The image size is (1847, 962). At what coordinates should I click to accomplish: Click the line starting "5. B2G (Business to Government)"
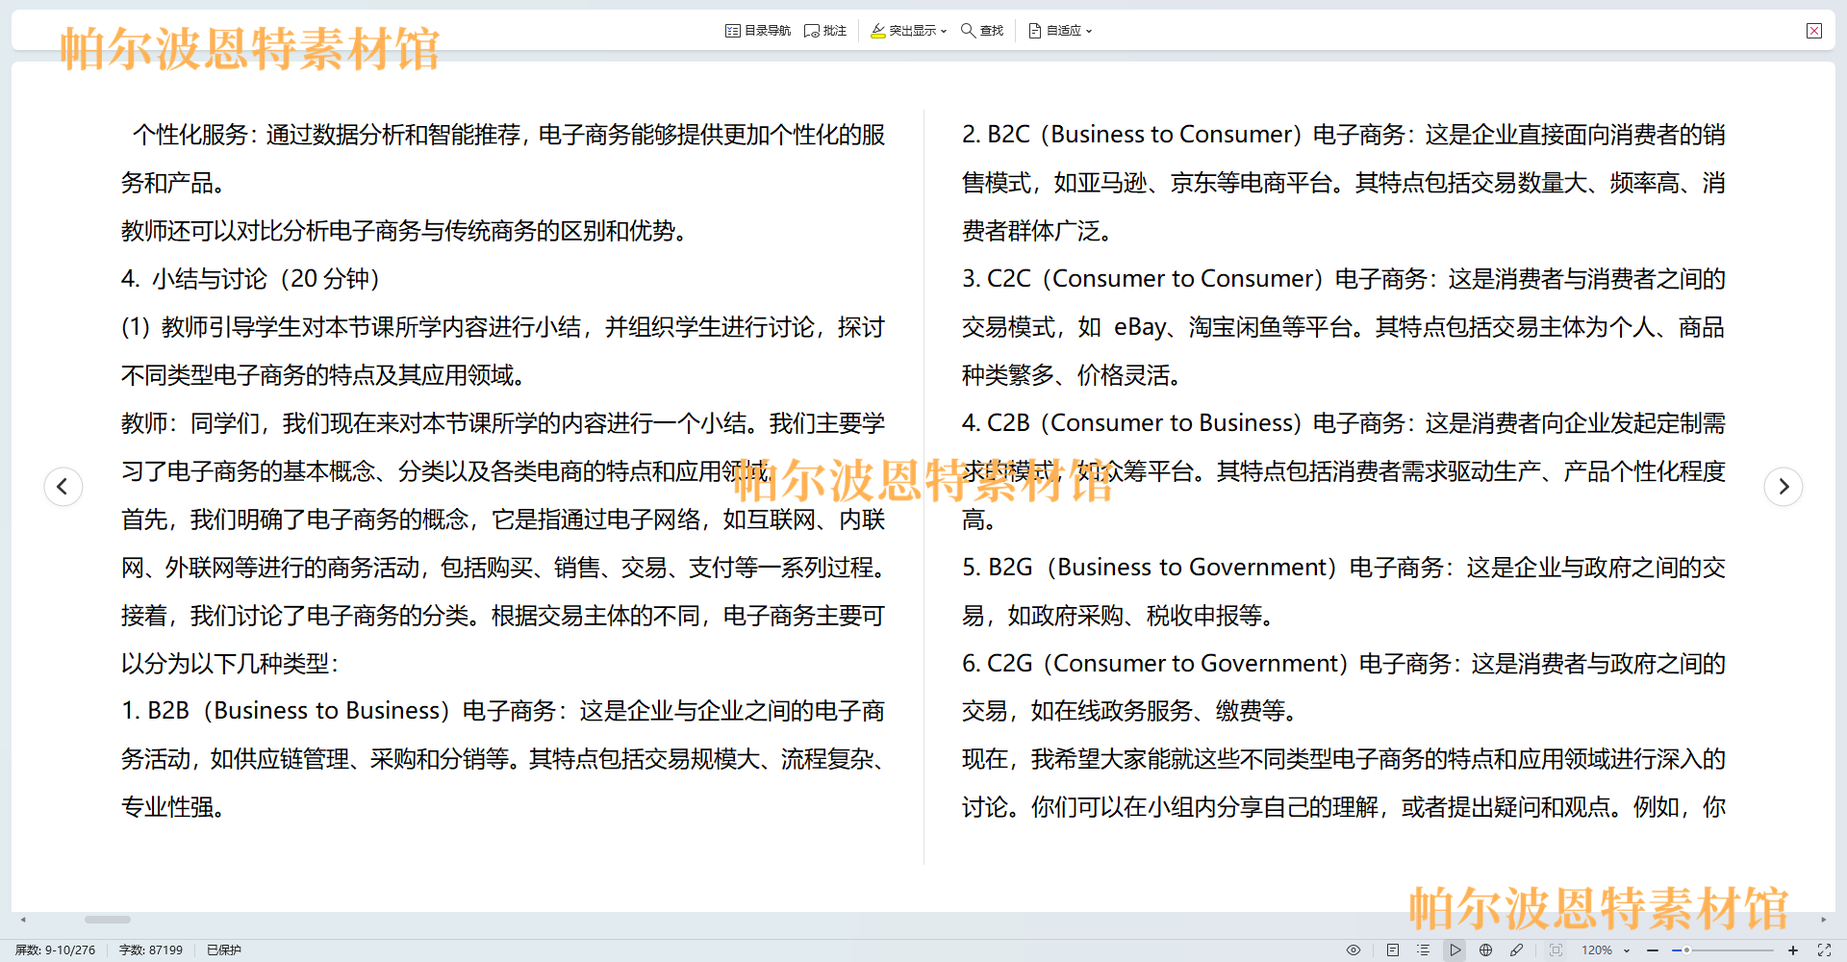pyautogui.click(x=1344, y=568)
